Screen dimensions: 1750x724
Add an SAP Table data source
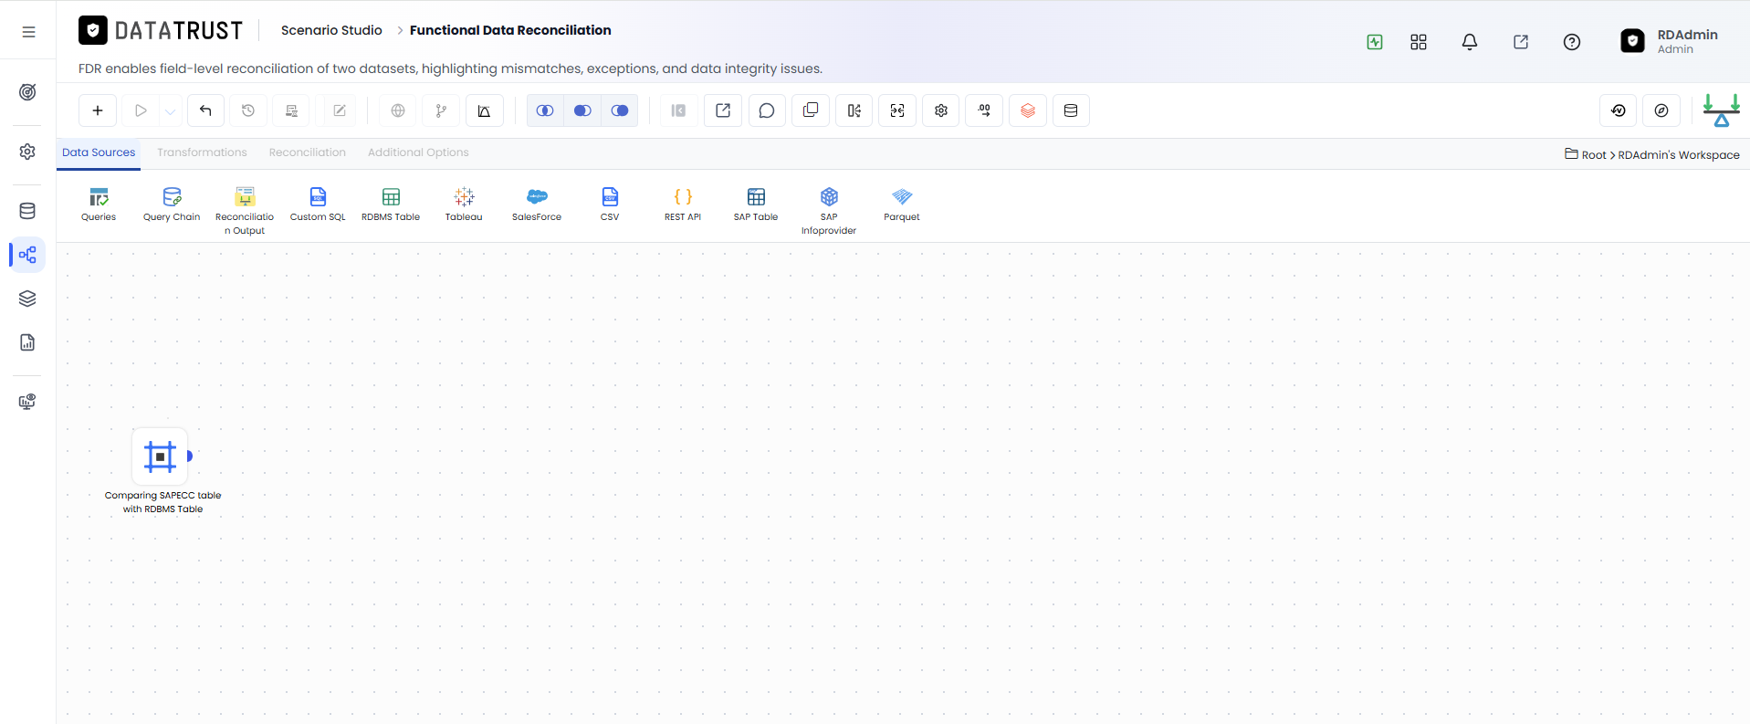(x=756, y=205)
